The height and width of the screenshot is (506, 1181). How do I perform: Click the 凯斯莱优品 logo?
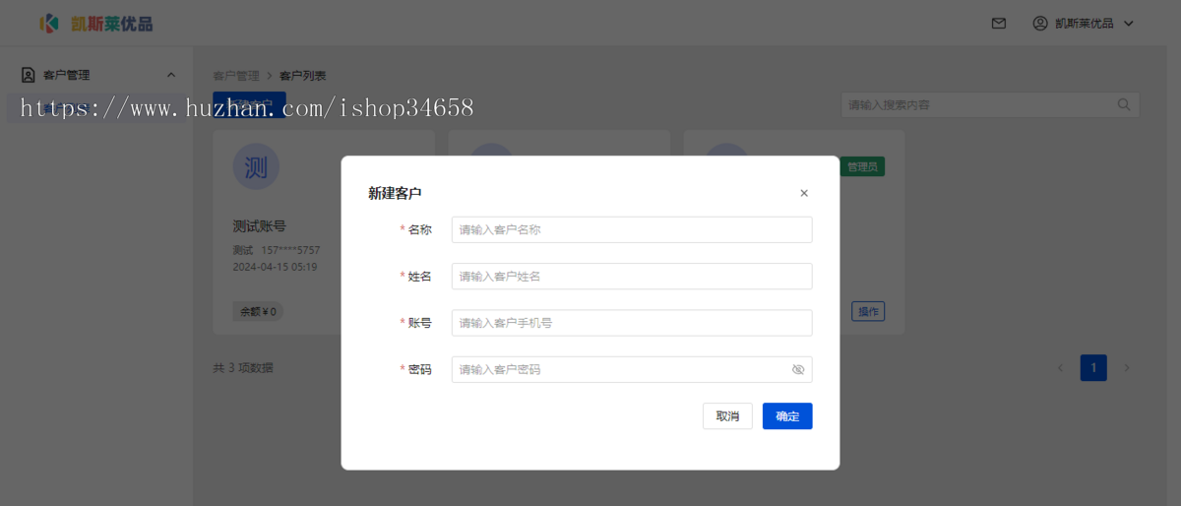(x=96, y=24)
